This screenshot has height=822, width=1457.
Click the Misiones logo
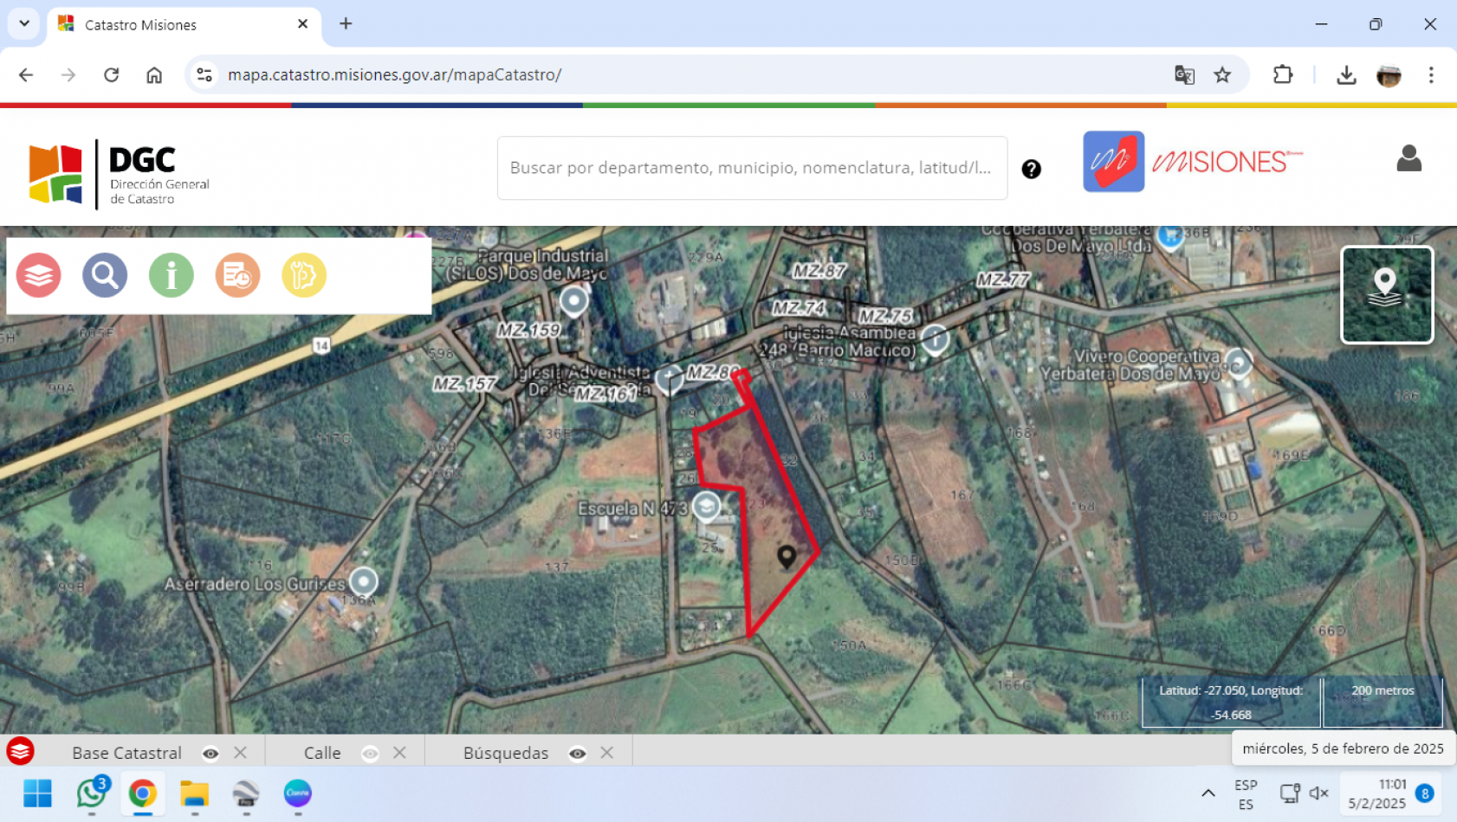[x=1193, y=162]
